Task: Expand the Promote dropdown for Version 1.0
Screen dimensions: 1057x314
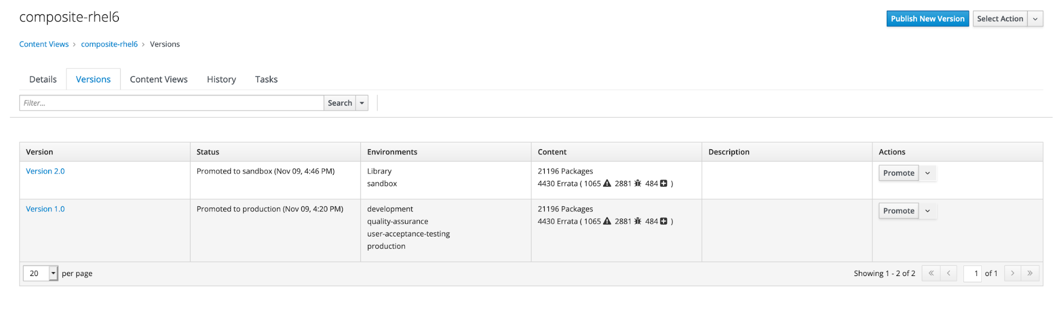Action: 927,211
